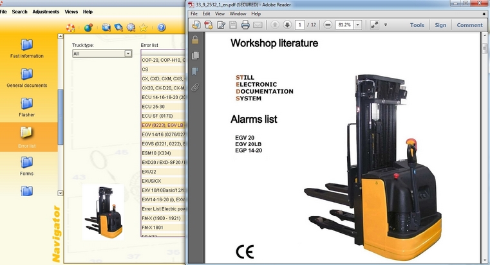Image resolution: width=490 pixels, height=265 pixels.
Task: Open the Tools pane in Reader
Action: [x=417, y=25]
